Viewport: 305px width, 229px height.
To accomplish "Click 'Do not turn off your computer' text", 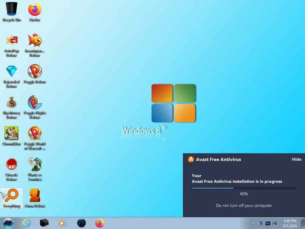I will tap(244, 206).
